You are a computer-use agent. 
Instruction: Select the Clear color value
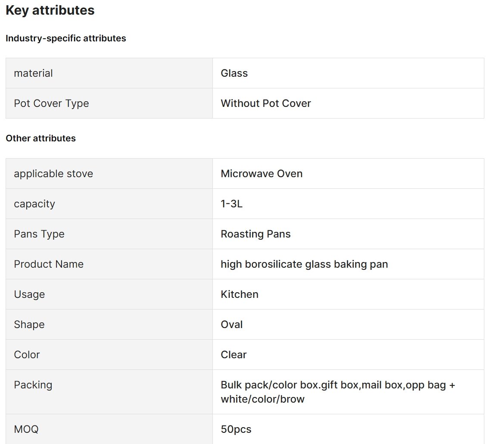tap(234, 355)
